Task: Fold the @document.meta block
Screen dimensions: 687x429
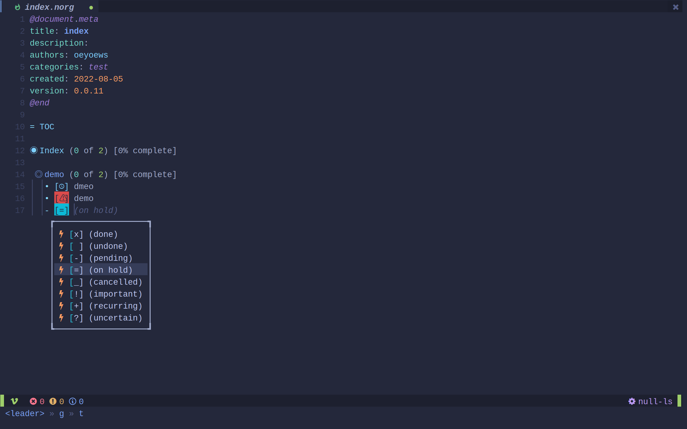Action: [64, 19]
